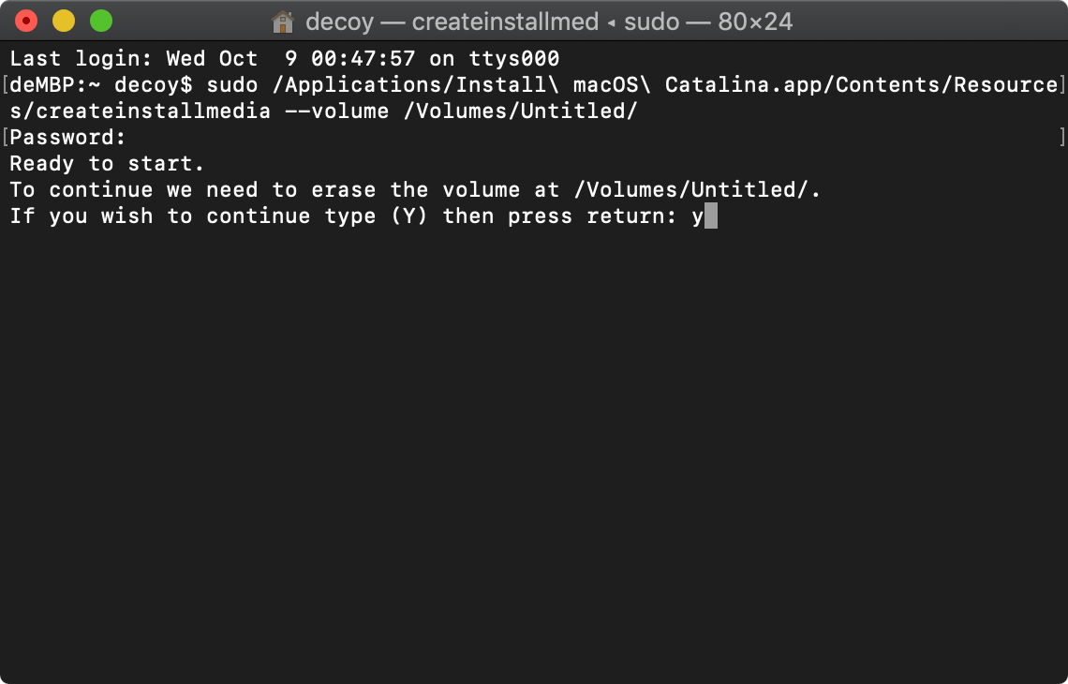Viewport: 1068px width, 684px height.
Task: Click the home folder proxy icon in title bar
Action: click(x=283, y=22)
